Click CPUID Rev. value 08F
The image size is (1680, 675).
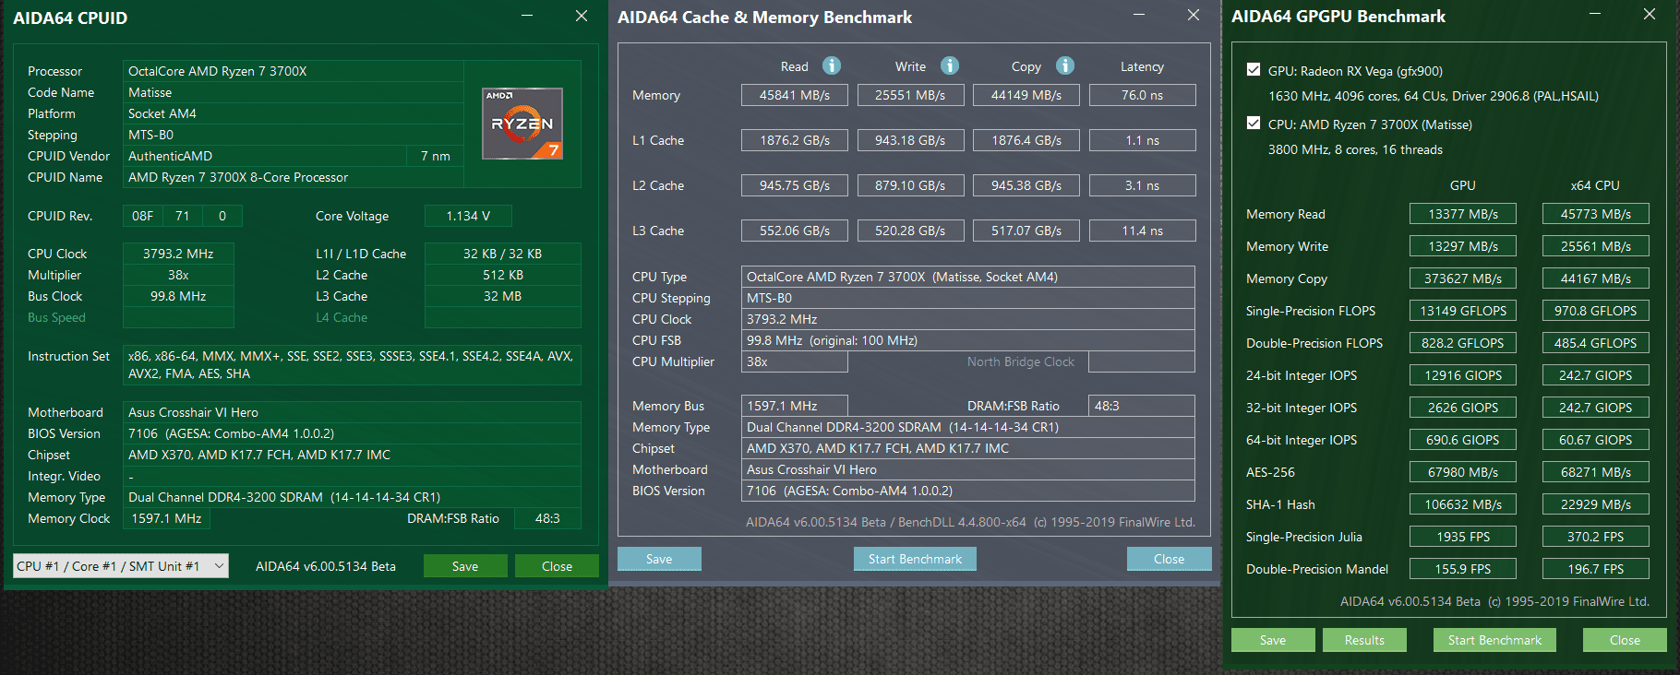coord(143,216)
